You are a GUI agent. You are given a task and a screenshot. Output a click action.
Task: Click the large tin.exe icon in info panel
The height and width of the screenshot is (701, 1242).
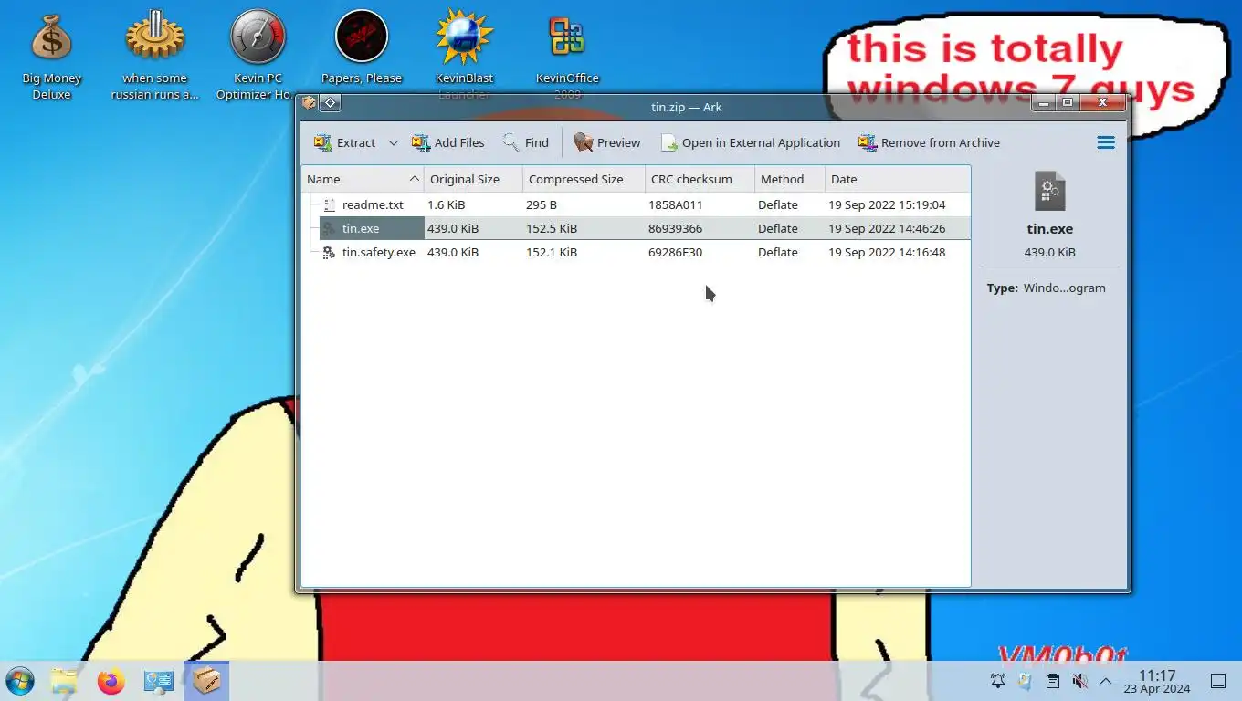tap(1049, 192)
